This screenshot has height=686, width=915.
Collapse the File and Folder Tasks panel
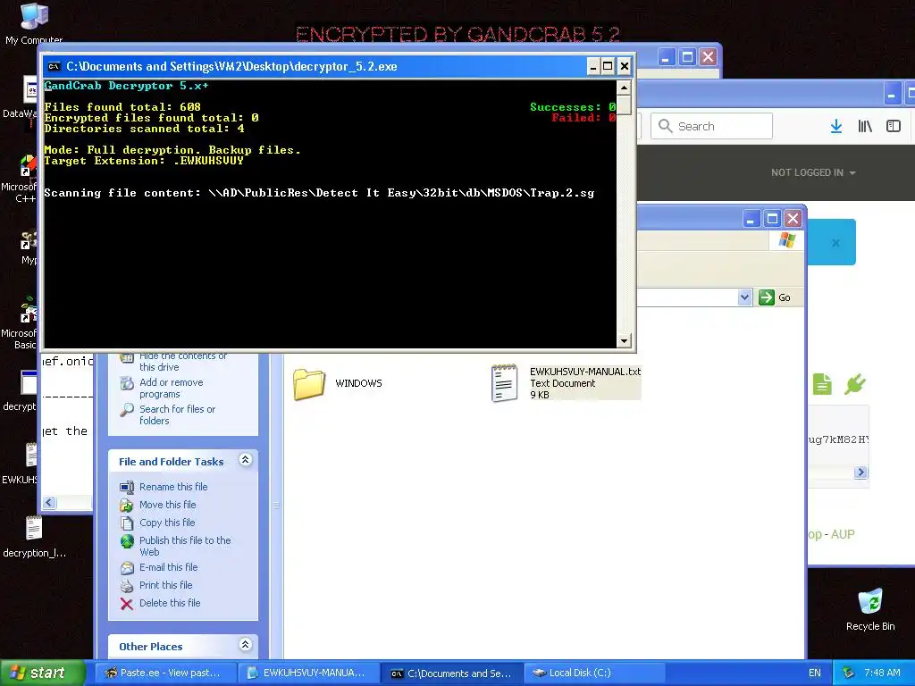(245, 460)
